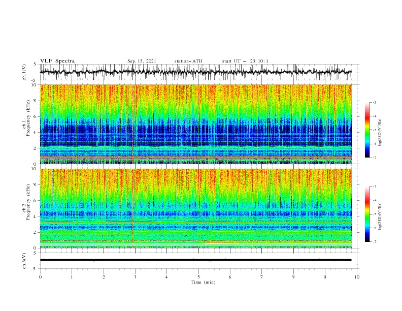Click the "start UT = 23:10:1" text
The height and width of the screenshot is (311, 402).
coord(245,61)
